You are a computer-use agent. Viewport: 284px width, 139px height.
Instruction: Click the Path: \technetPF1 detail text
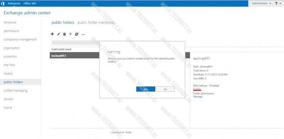[x=203, y=66]
